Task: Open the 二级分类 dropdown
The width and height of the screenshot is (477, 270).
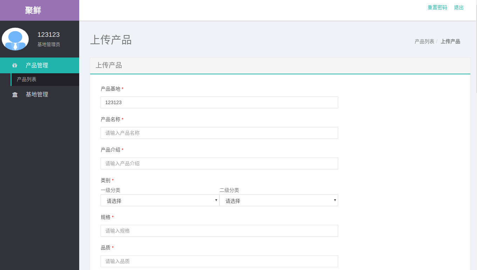Action: tap(279, 201)
